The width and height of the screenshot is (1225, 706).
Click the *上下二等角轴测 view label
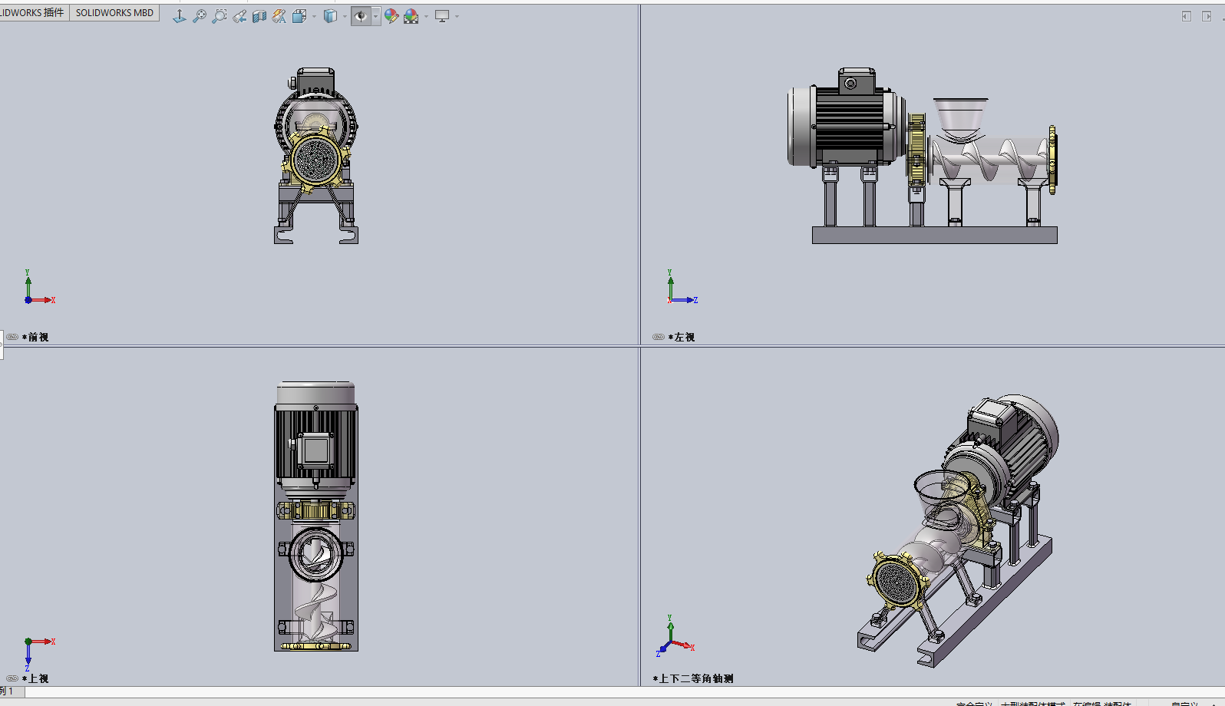[x=693, y=678]
